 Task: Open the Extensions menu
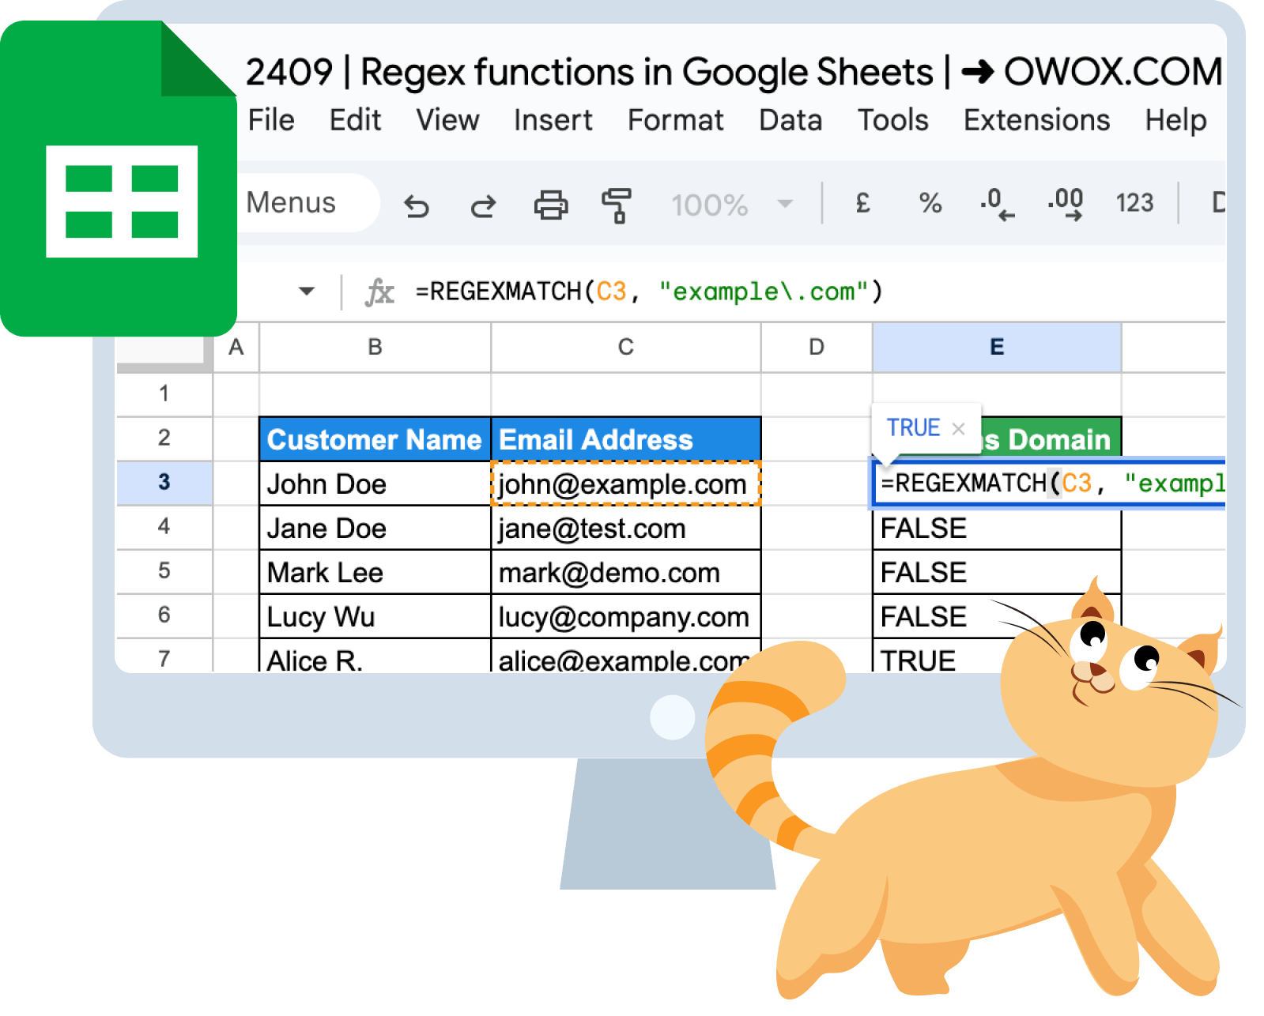click(x=1036, y=120)
